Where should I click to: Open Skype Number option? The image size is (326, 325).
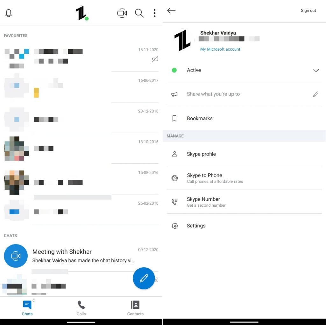tap(244, 202)
